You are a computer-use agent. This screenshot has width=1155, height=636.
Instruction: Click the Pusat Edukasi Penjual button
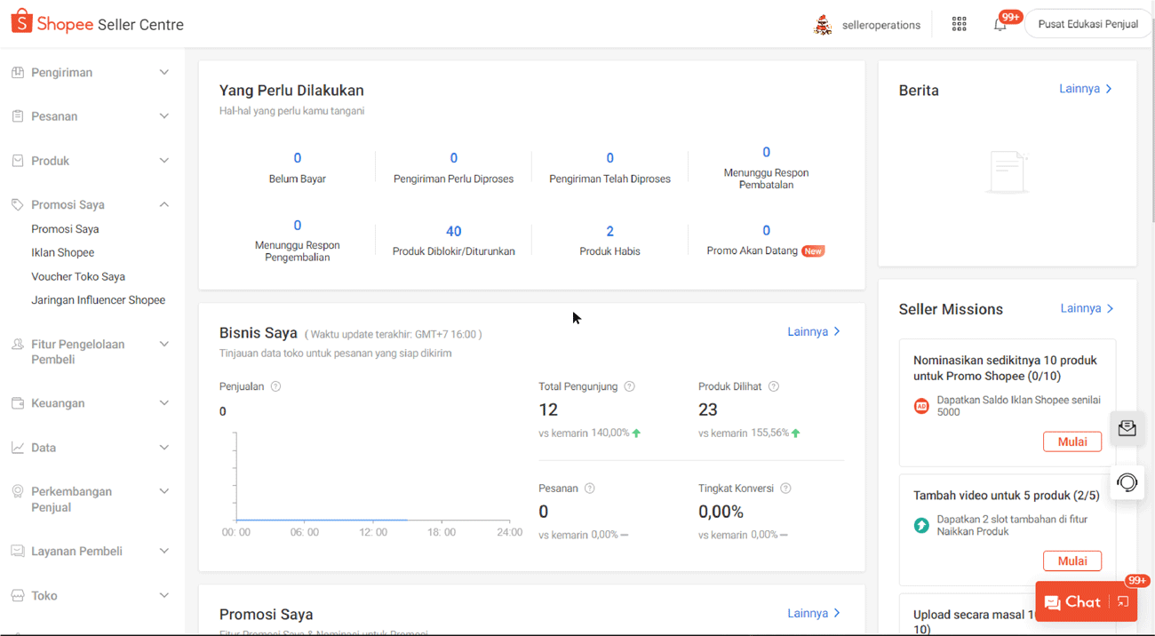[x=1087, y=24]
